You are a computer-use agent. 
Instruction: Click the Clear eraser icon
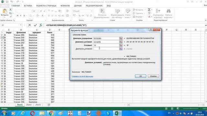click(x=149, y=17)
